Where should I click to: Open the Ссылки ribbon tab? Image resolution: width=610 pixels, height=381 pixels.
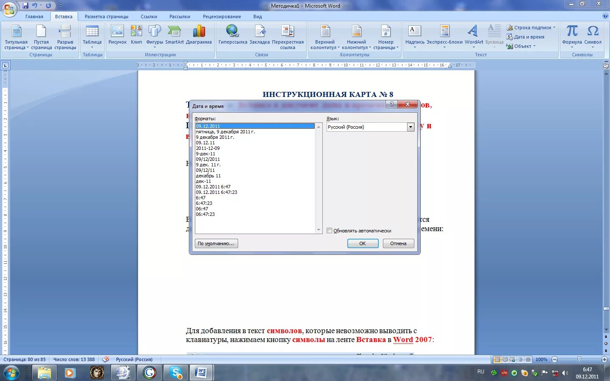tap(149, 17)
